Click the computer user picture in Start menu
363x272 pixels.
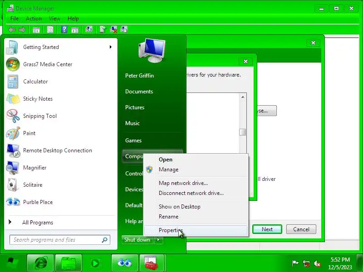click(x=152, y=50)
